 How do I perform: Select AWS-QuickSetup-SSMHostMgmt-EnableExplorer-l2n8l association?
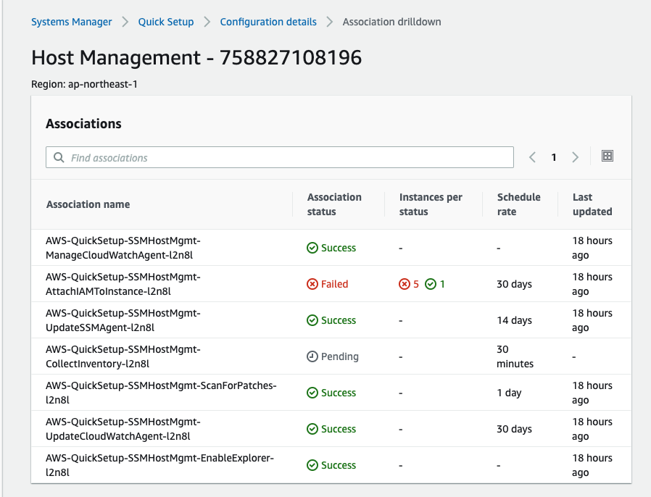(x=159, y=465)
